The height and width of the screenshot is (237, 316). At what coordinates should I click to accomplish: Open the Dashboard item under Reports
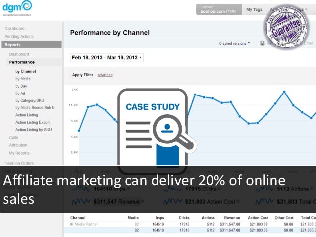19,54
